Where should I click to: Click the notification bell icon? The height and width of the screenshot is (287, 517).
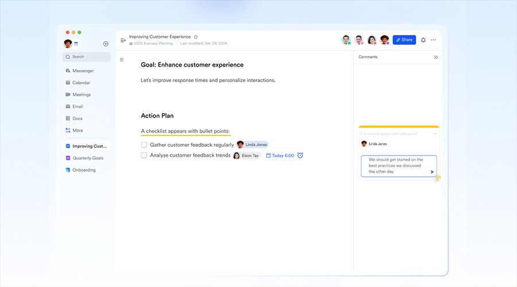coord(423,40)
